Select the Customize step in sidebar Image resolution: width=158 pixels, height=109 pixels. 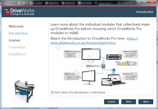[x=17, y=47]
